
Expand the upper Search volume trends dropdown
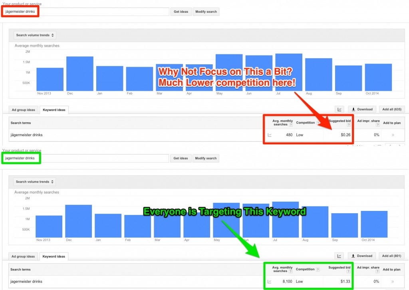coord(35,35)
